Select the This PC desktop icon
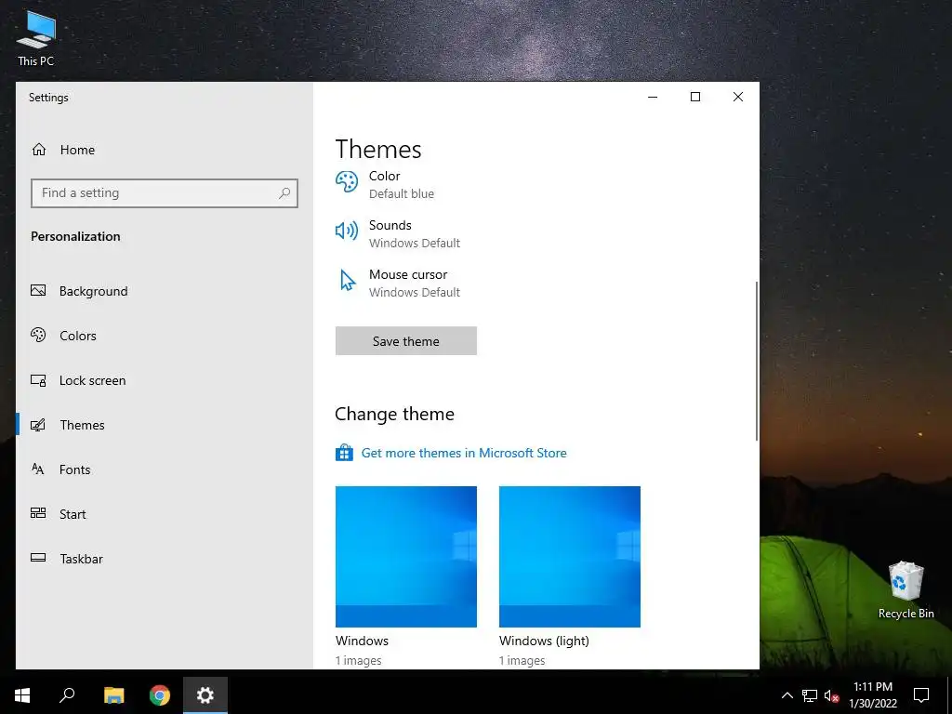Image resolution: width=952 pixels, height=714 pixels. point(36,37)
